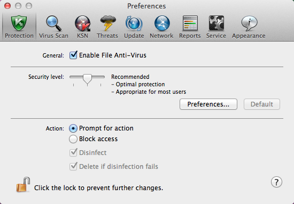Open the Reports chart icon
Screen dimensions: 294x204
coord(190,23)
